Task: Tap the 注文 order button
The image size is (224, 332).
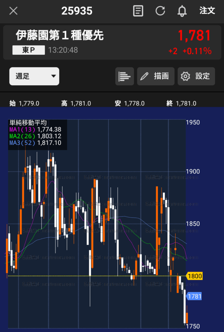Action: [x=207, y=10]
